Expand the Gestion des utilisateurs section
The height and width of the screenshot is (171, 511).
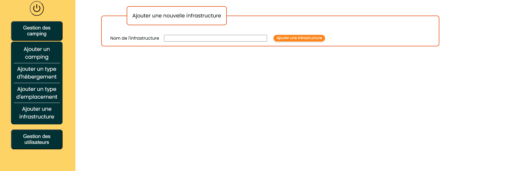[37, 139]
